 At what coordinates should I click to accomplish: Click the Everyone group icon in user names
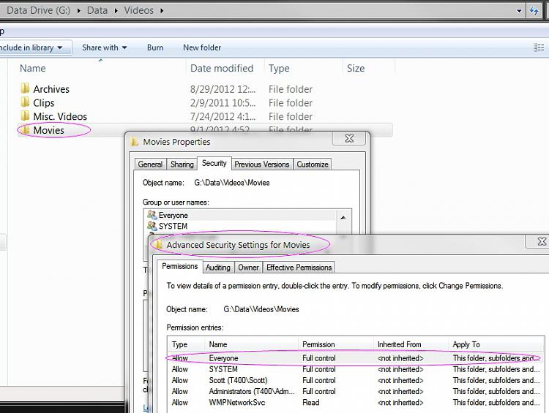click(152, 215)
